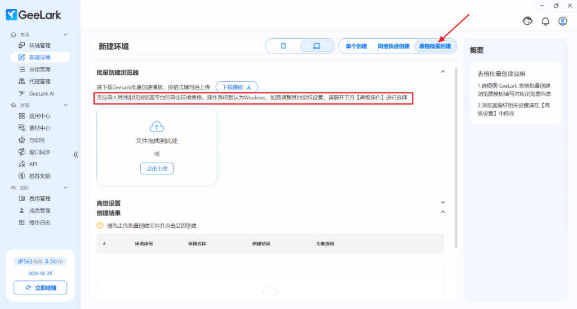Click the cloud upload icon

[x=157, y=127]
